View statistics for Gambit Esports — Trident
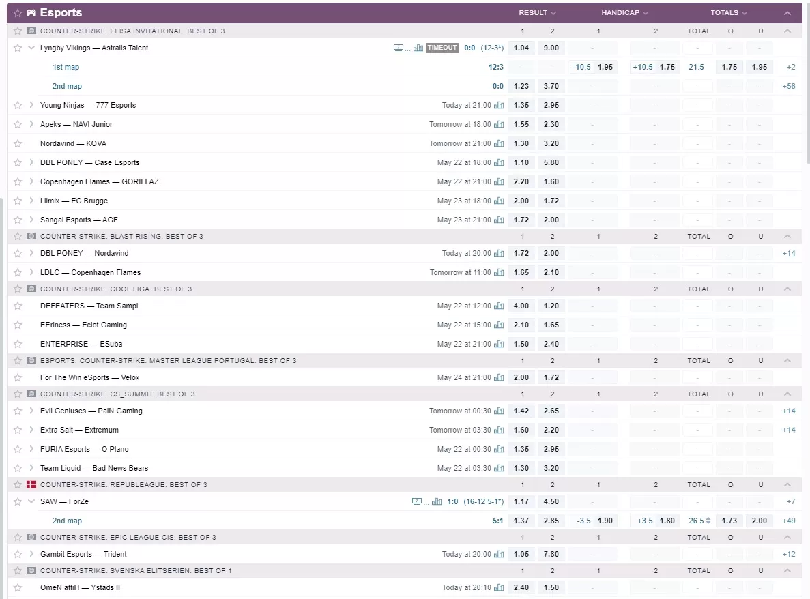The image size is (810, 599). click(499, 554)
